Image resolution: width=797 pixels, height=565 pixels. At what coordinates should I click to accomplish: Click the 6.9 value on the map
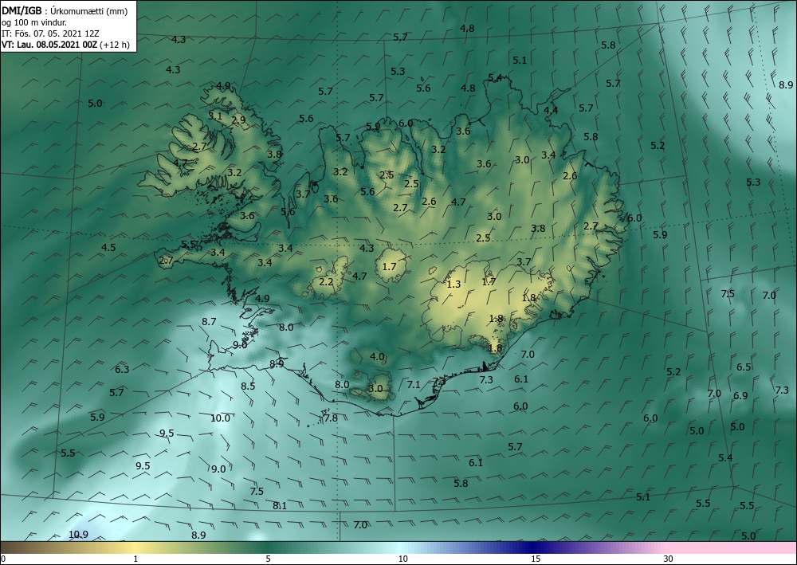(x=740, y=395)
